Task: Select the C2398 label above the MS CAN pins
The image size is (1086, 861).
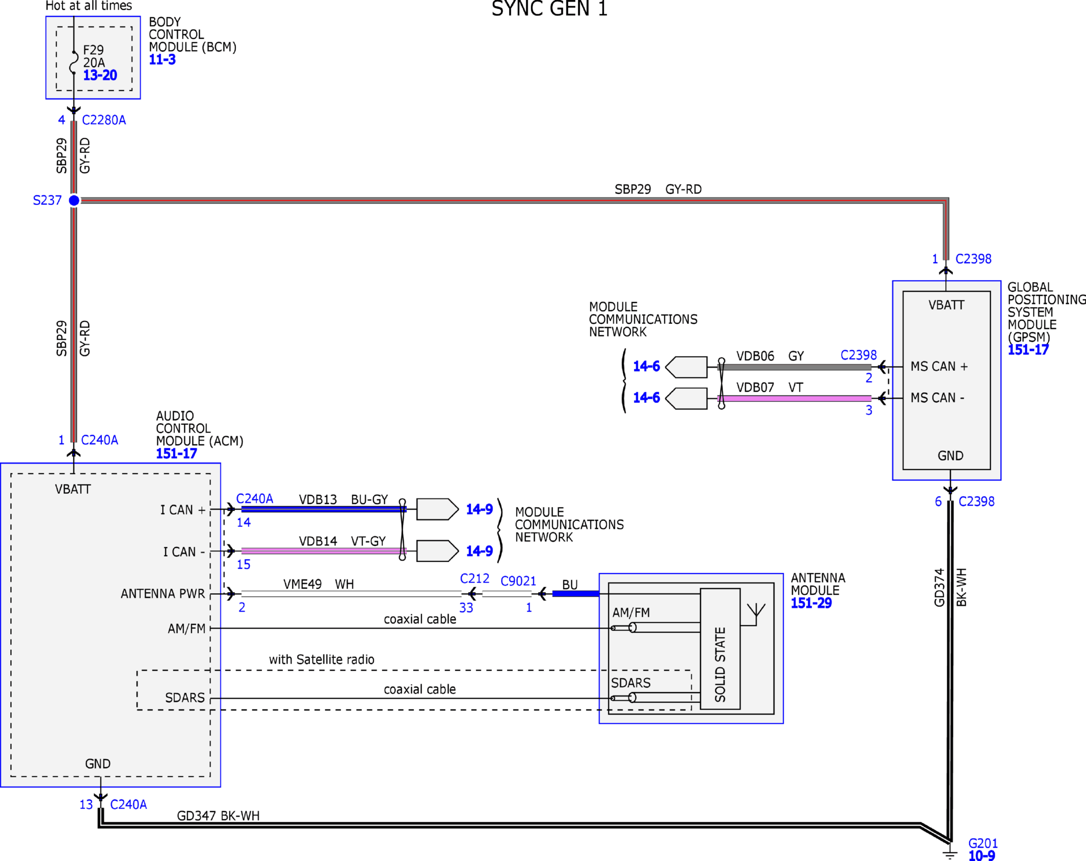Action: click(x=859, y=355)
